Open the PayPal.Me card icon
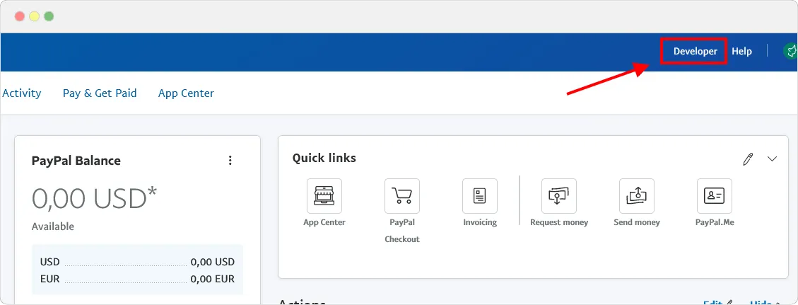The height and width of the screenshot is (305, 798). (714, 195)
